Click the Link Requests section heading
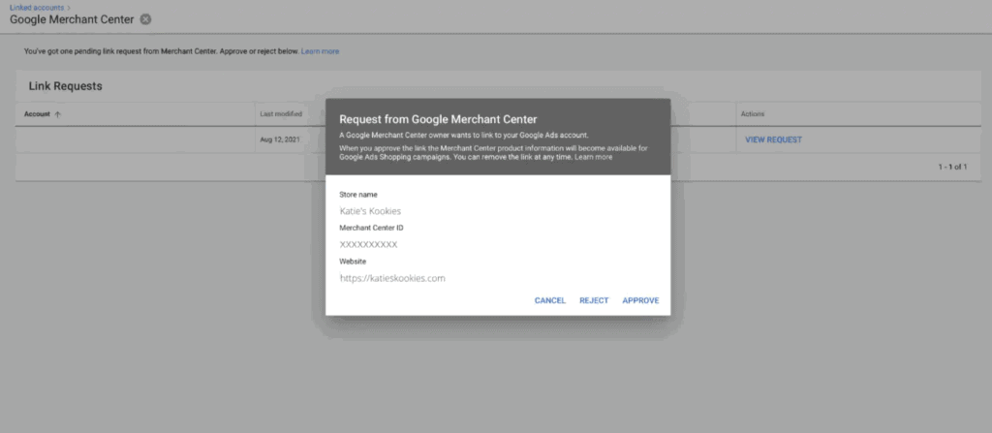Screen dimensions: 992x433 (x=65, y=86)
